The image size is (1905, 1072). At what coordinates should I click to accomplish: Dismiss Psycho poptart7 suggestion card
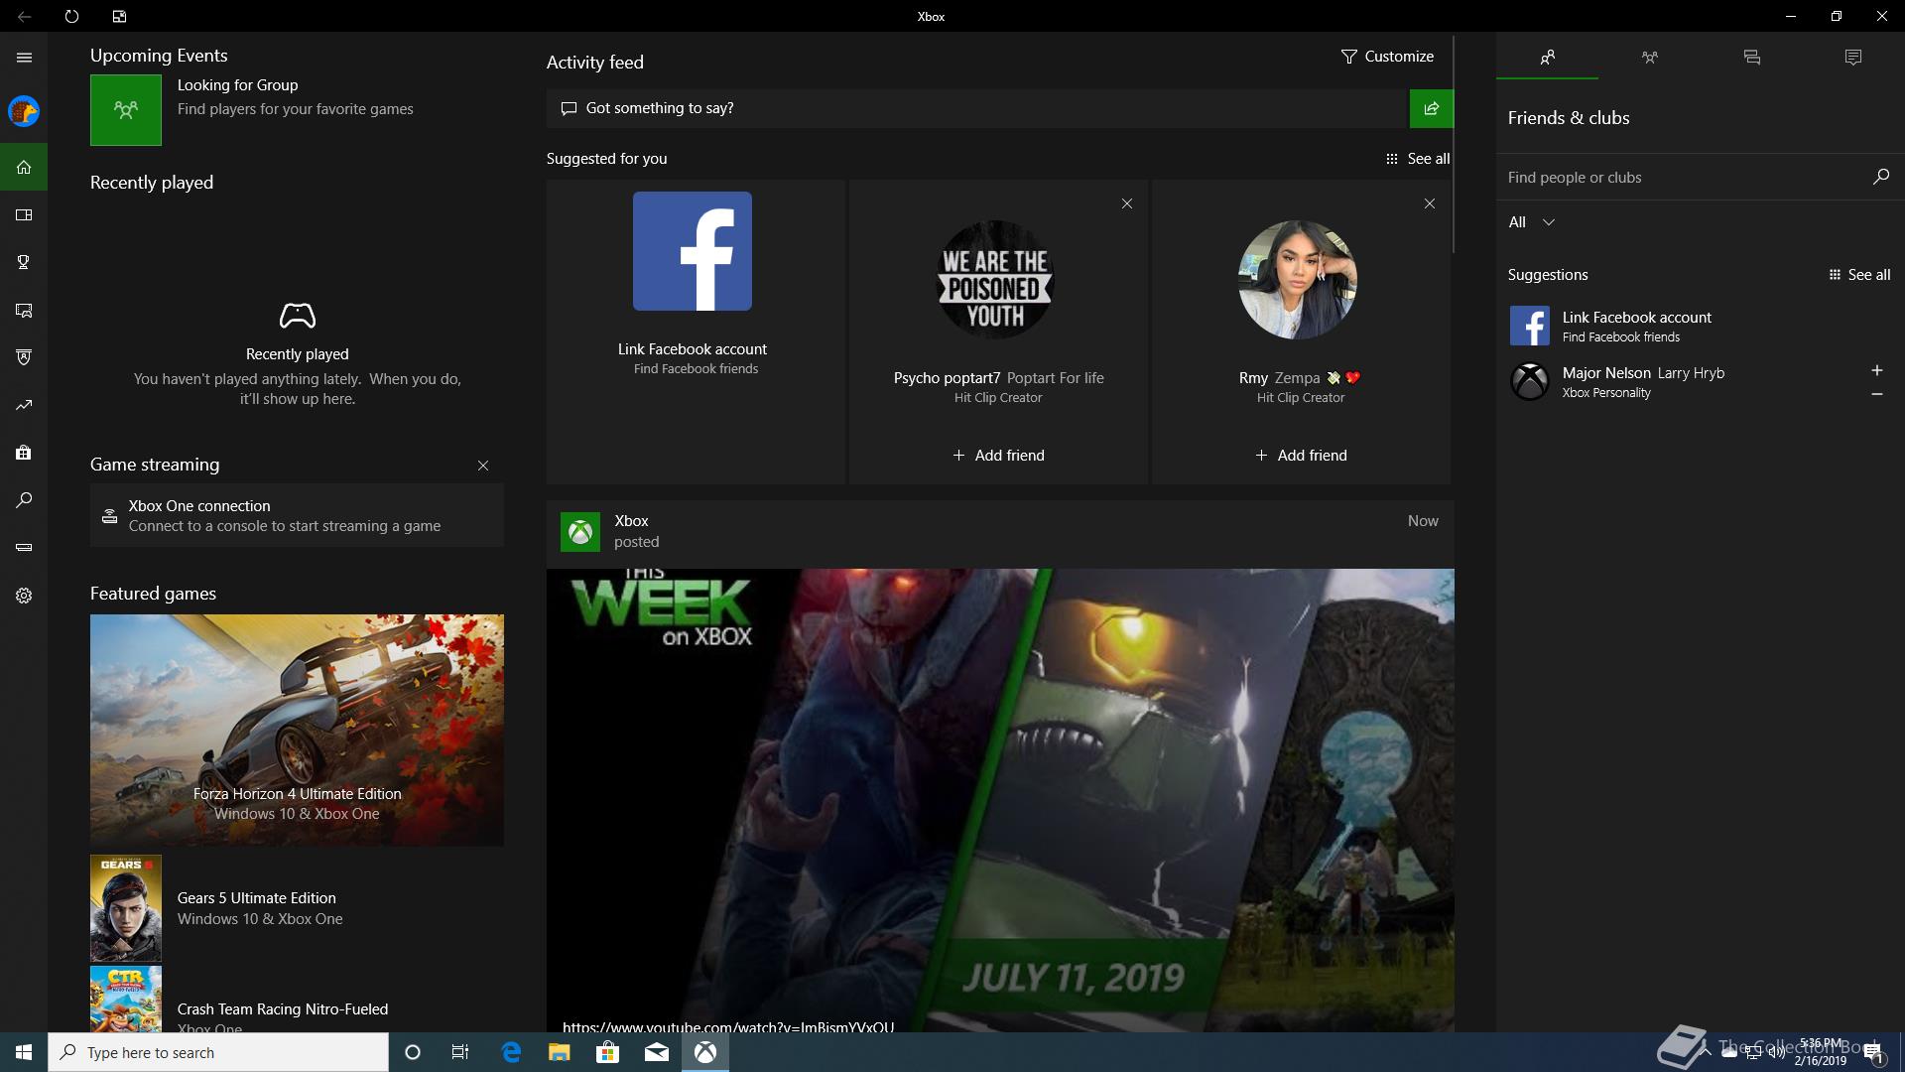tap(1127, 203)
